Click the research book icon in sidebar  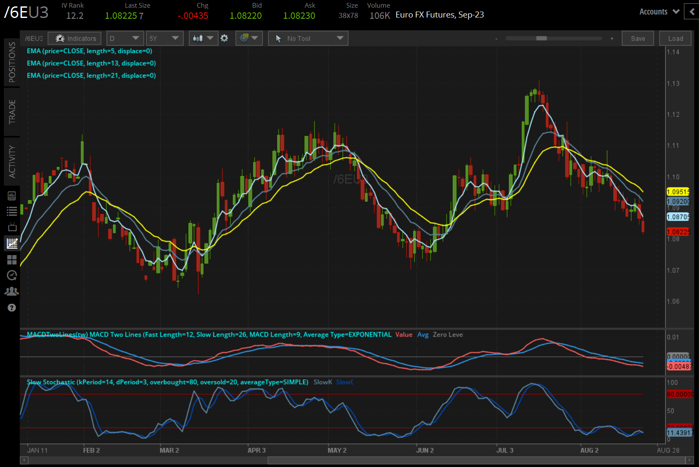click(x=12, y=196)
